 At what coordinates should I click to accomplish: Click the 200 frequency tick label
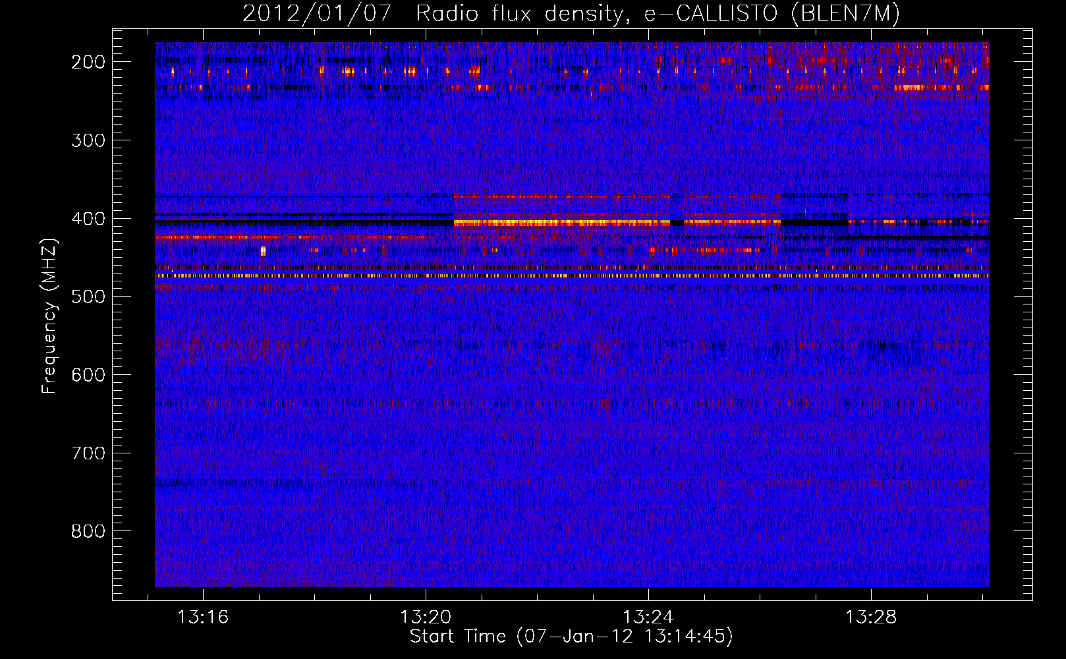[88, 62]
